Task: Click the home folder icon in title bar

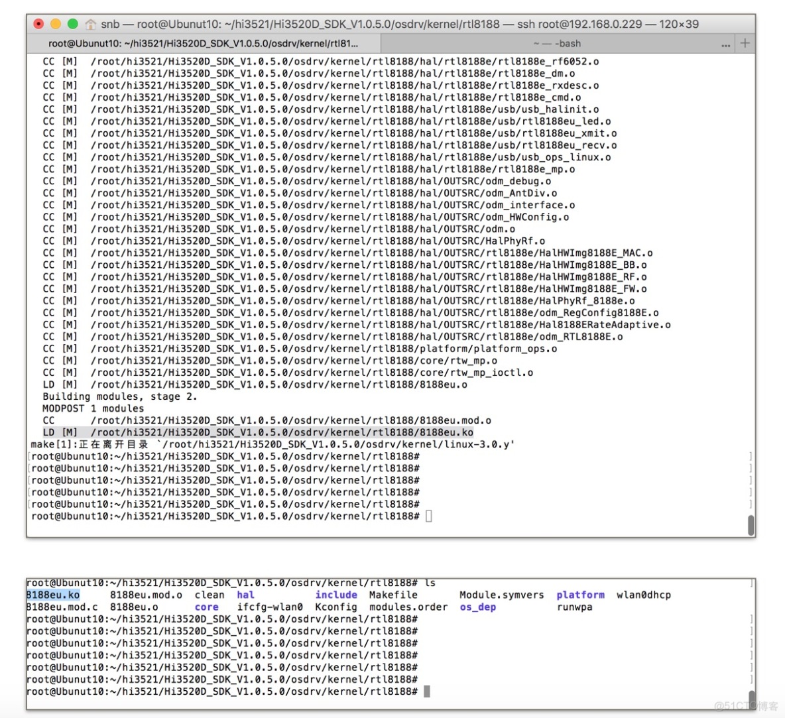Action: 91,24
